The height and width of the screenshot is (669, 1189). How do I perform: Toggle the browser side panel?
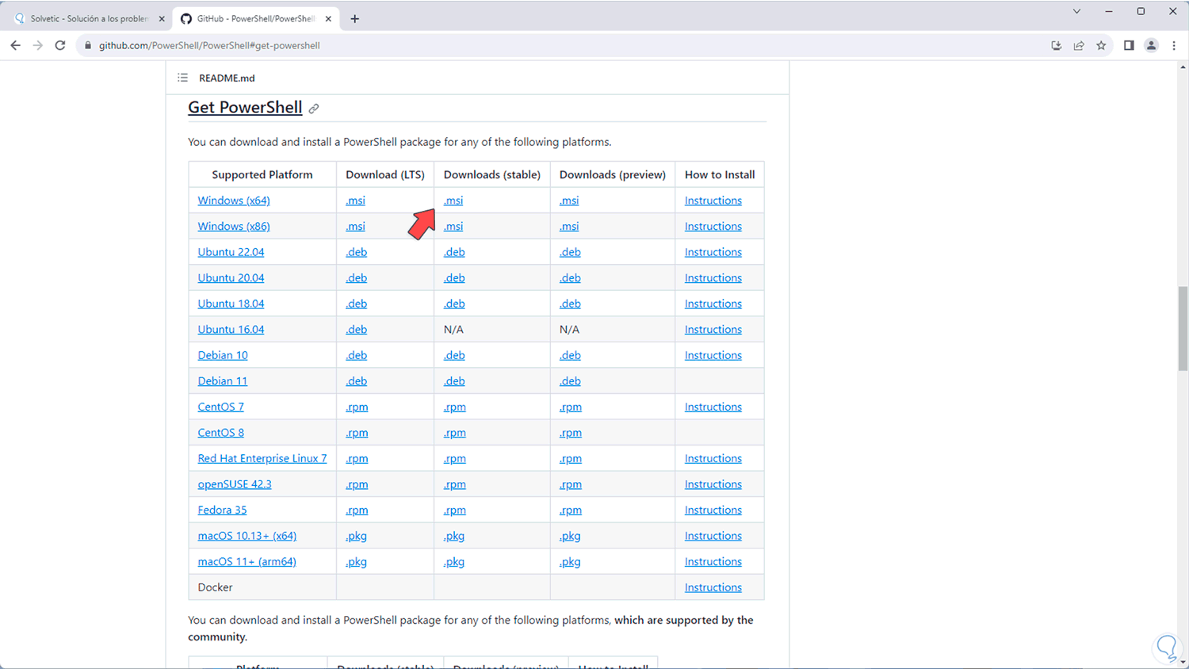1129,46
